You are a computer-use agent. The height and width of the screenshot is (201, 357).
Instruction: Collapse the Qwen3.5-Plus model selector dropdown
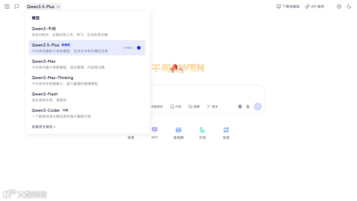[43, 7]
